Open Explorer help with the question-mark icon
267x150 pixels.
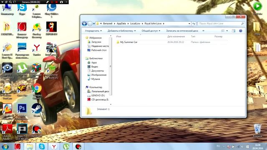(241, 31)
